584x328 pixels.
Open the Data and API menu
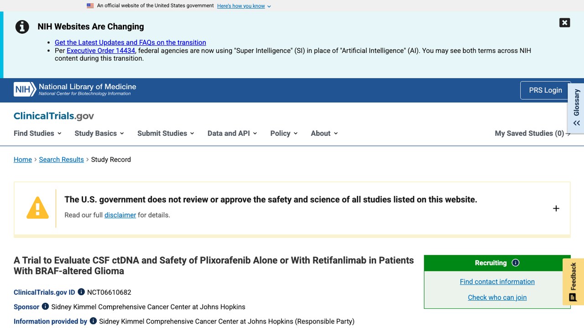pos(232,133)
